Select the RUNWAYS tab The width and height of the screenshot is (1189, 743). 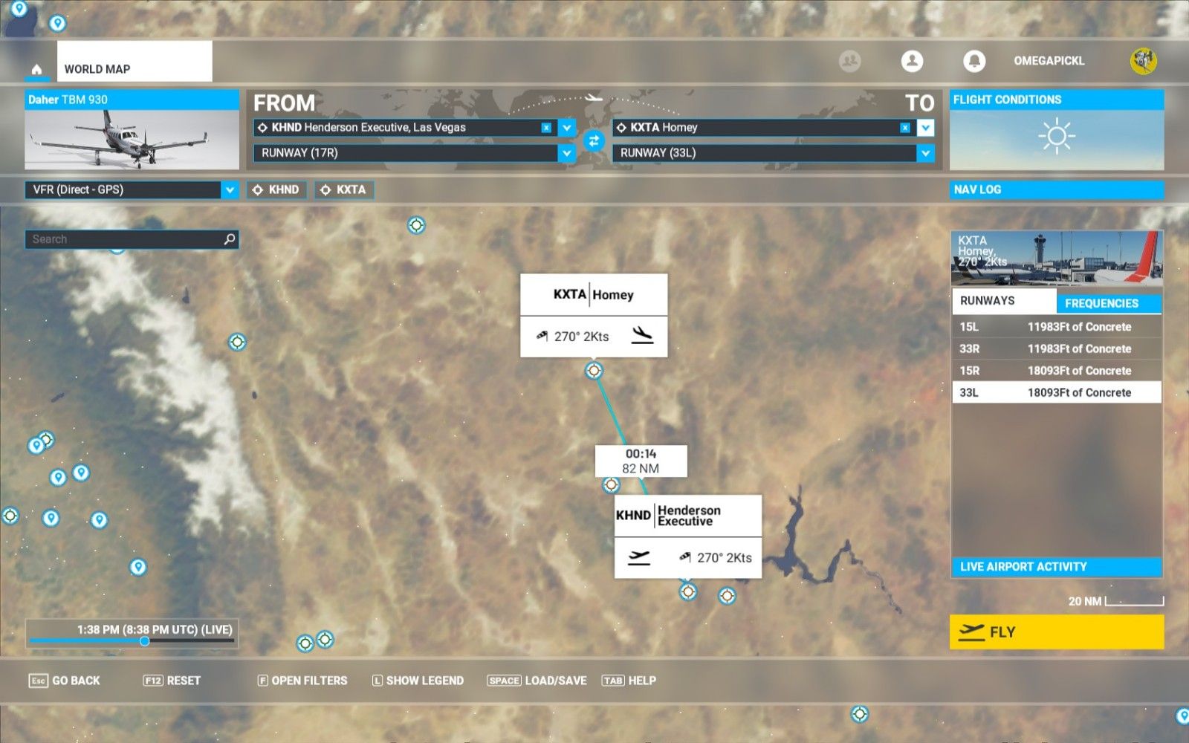1003,301
